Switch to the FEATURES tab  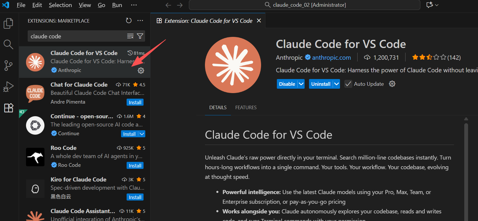coord(246,107)
